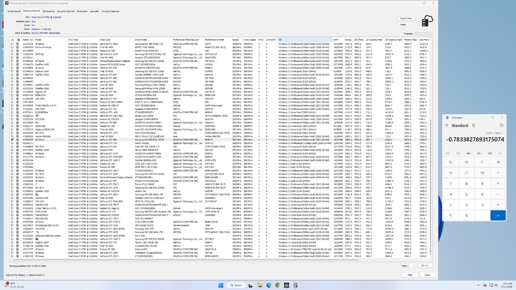Viewport: 516px width, 290px height.
Task: Click the Go >> button
Action: (x=425, y=266)
